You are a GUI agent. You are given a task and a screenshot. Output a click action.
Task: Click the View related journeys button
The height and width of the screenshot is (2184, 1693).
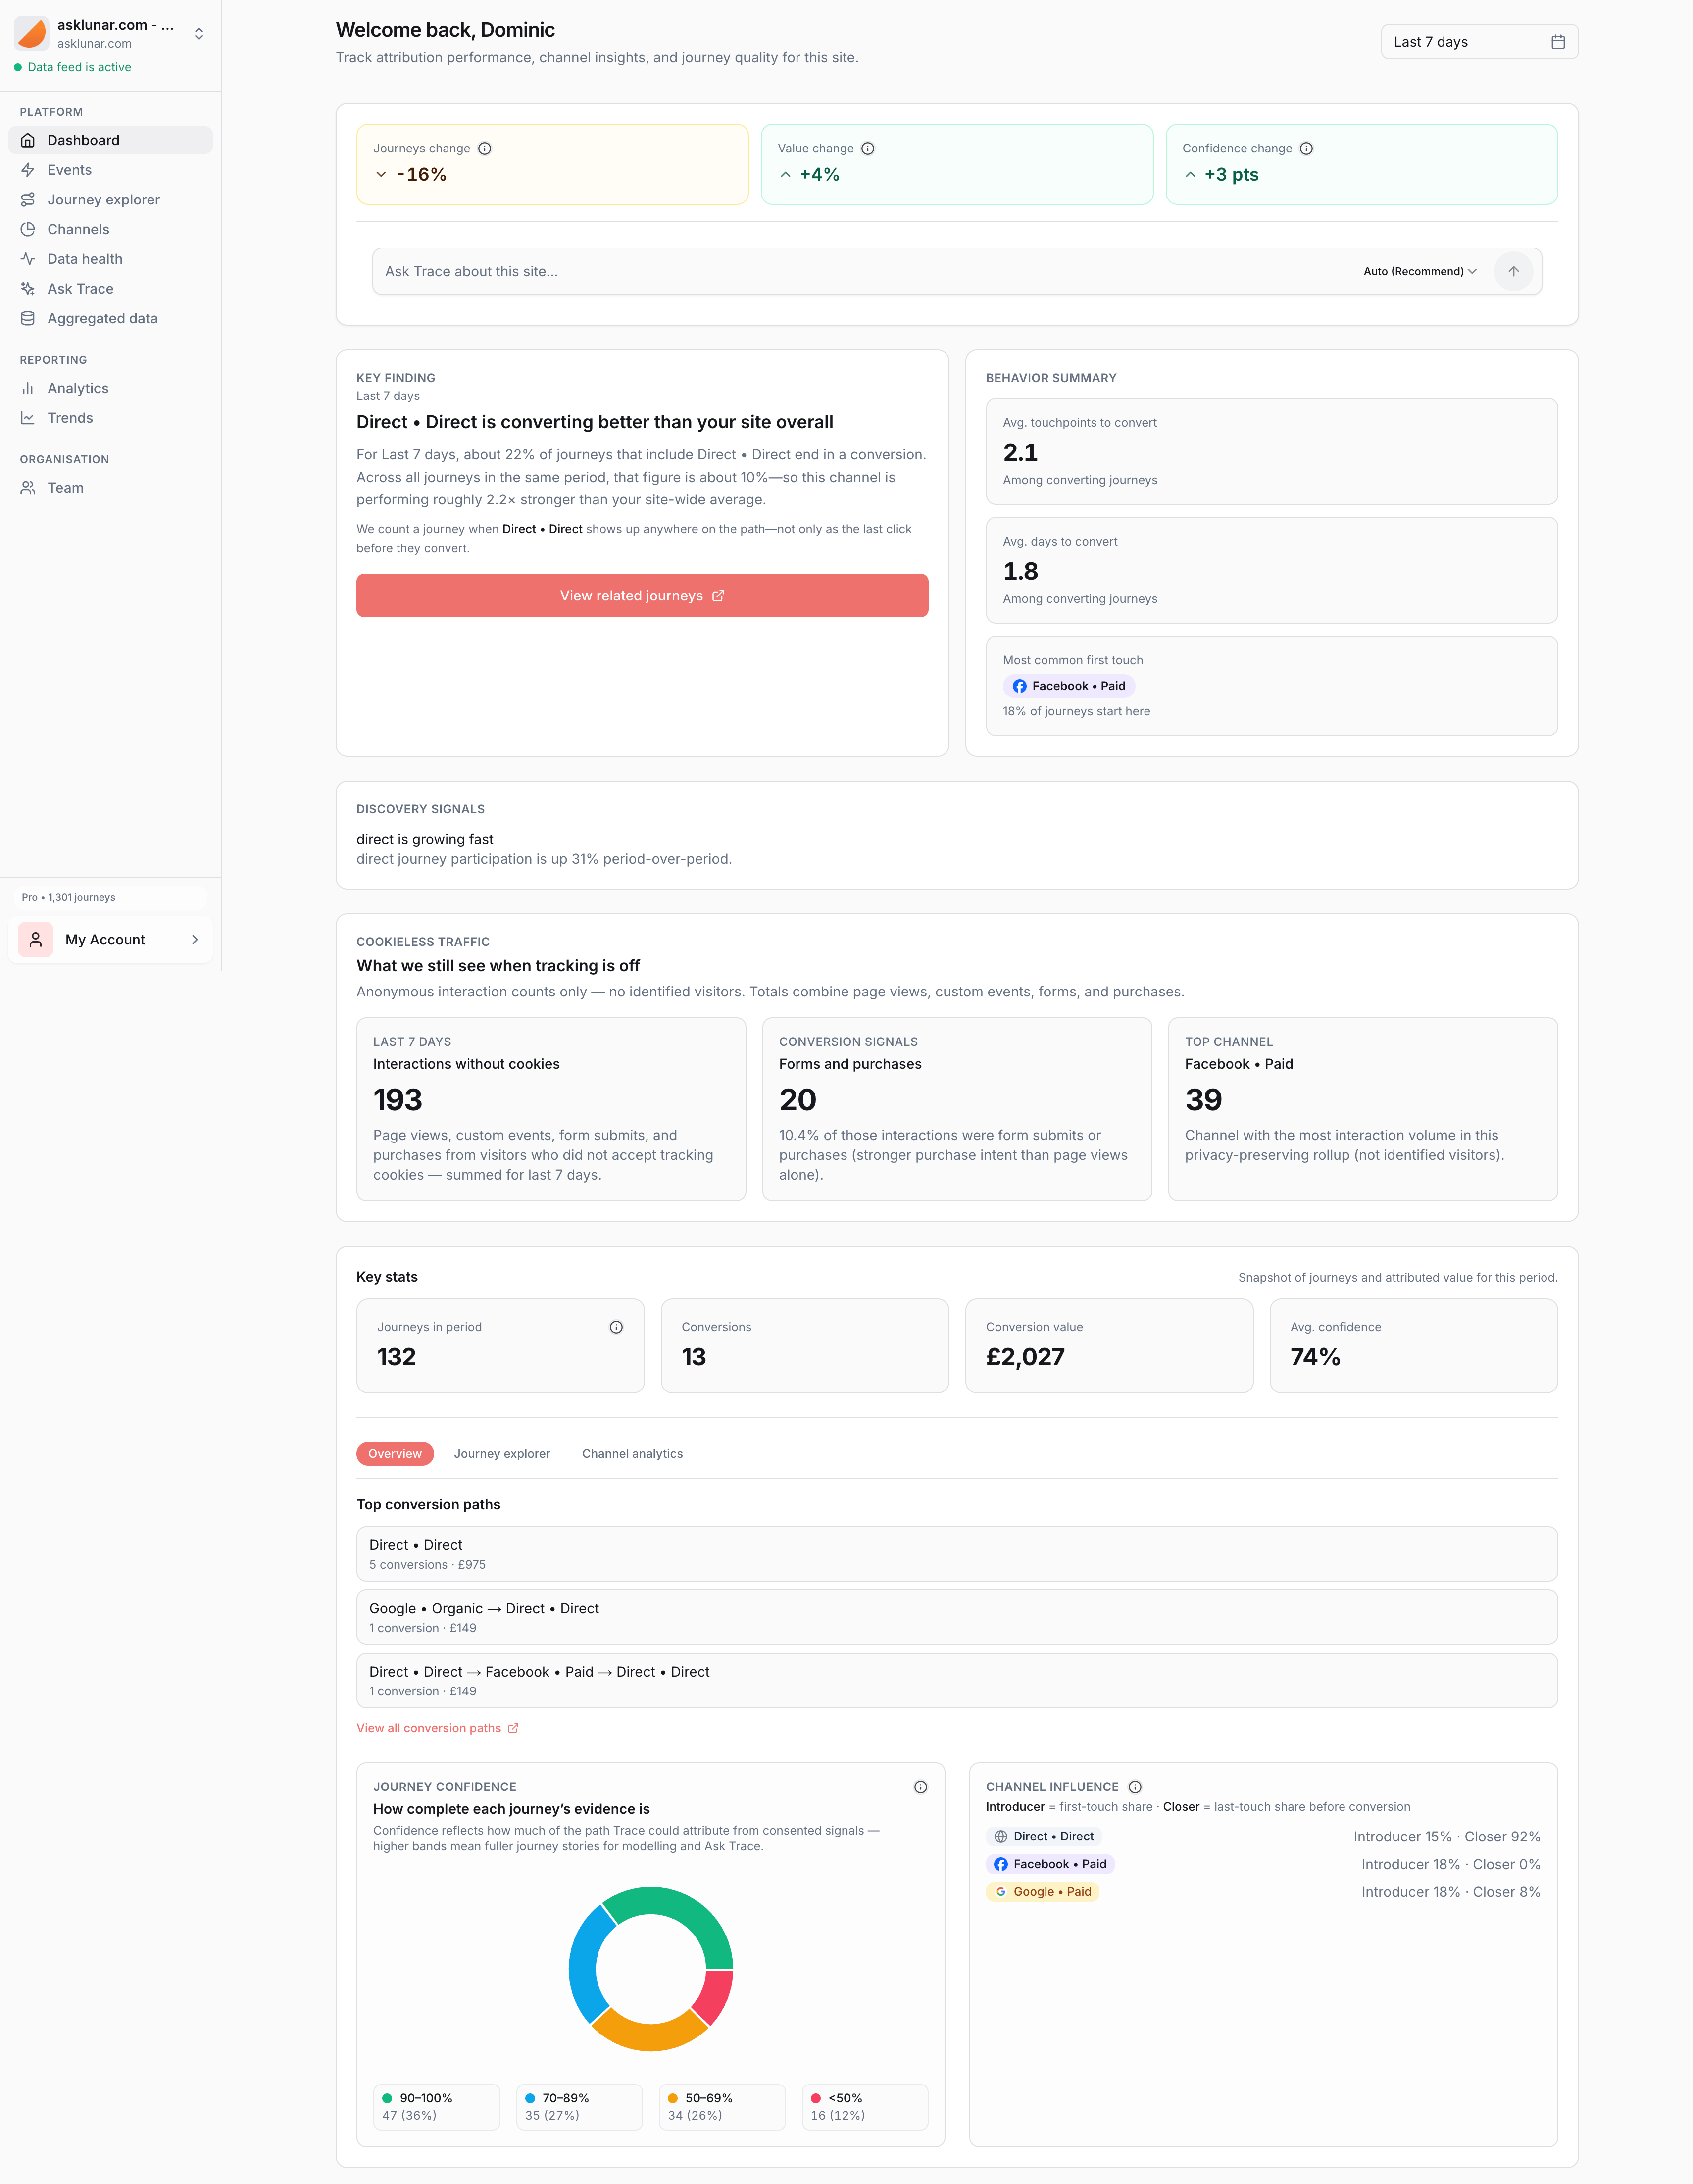point(642,596)
